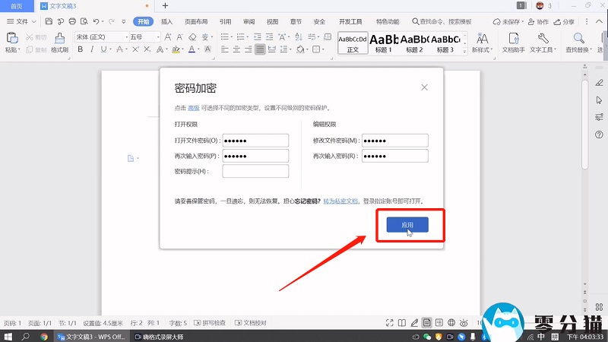Click the clear formatting eraser icon
Viewport: 608px width, 342px height.
coord(192,36)
